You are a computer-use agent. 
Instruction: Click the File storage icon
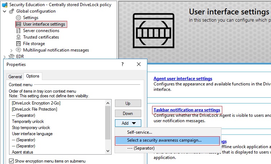(19, 44)
